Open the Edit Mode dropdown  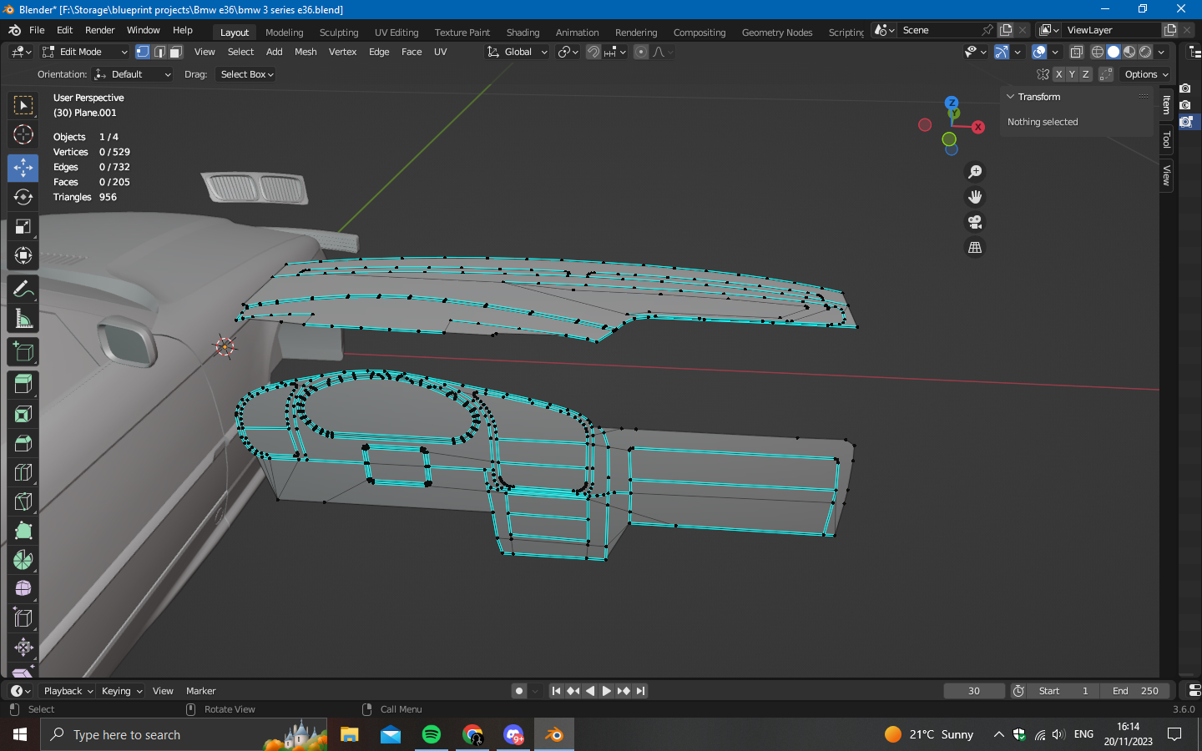point(84,52)
